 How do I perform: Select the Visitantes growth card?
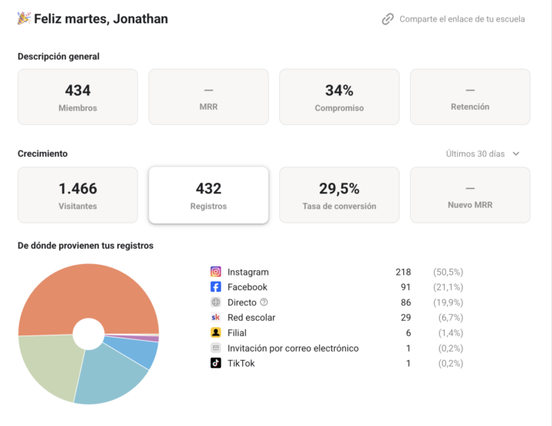(x=77, y=195)
